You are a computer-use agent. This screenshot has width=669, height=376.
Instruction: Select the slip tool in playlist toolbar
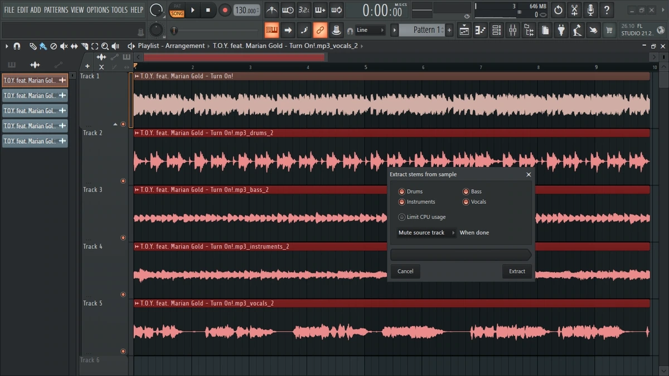pyautogui.click(x=74, y=46)
